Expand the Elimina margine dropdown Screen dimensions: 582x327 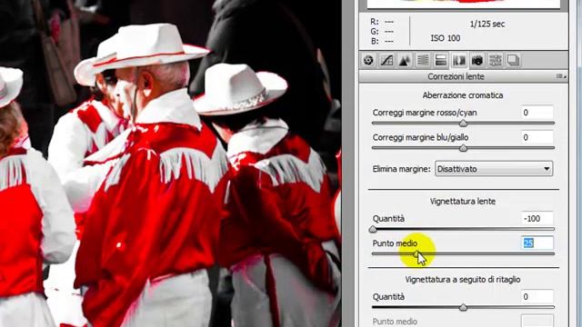[x=494, y=169]
